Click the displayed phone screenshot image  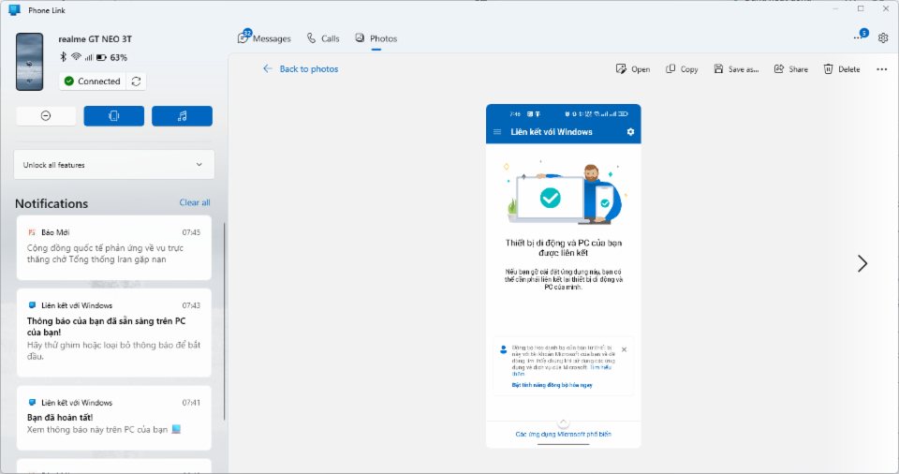click(563, 275)
